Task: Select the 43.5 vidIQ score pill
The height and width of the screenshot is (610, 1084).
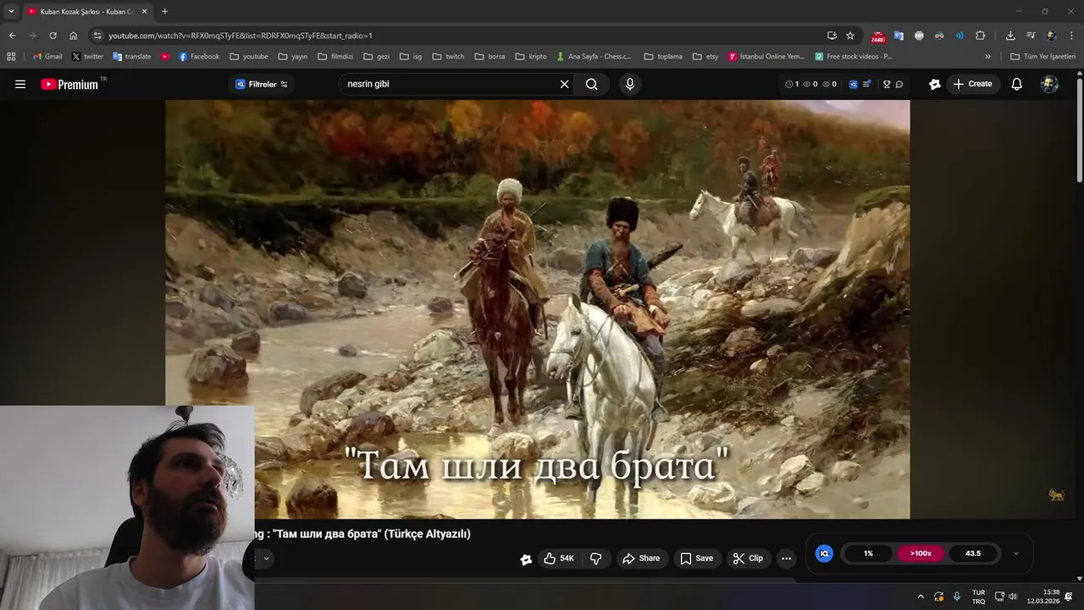Action: point(973,553)
